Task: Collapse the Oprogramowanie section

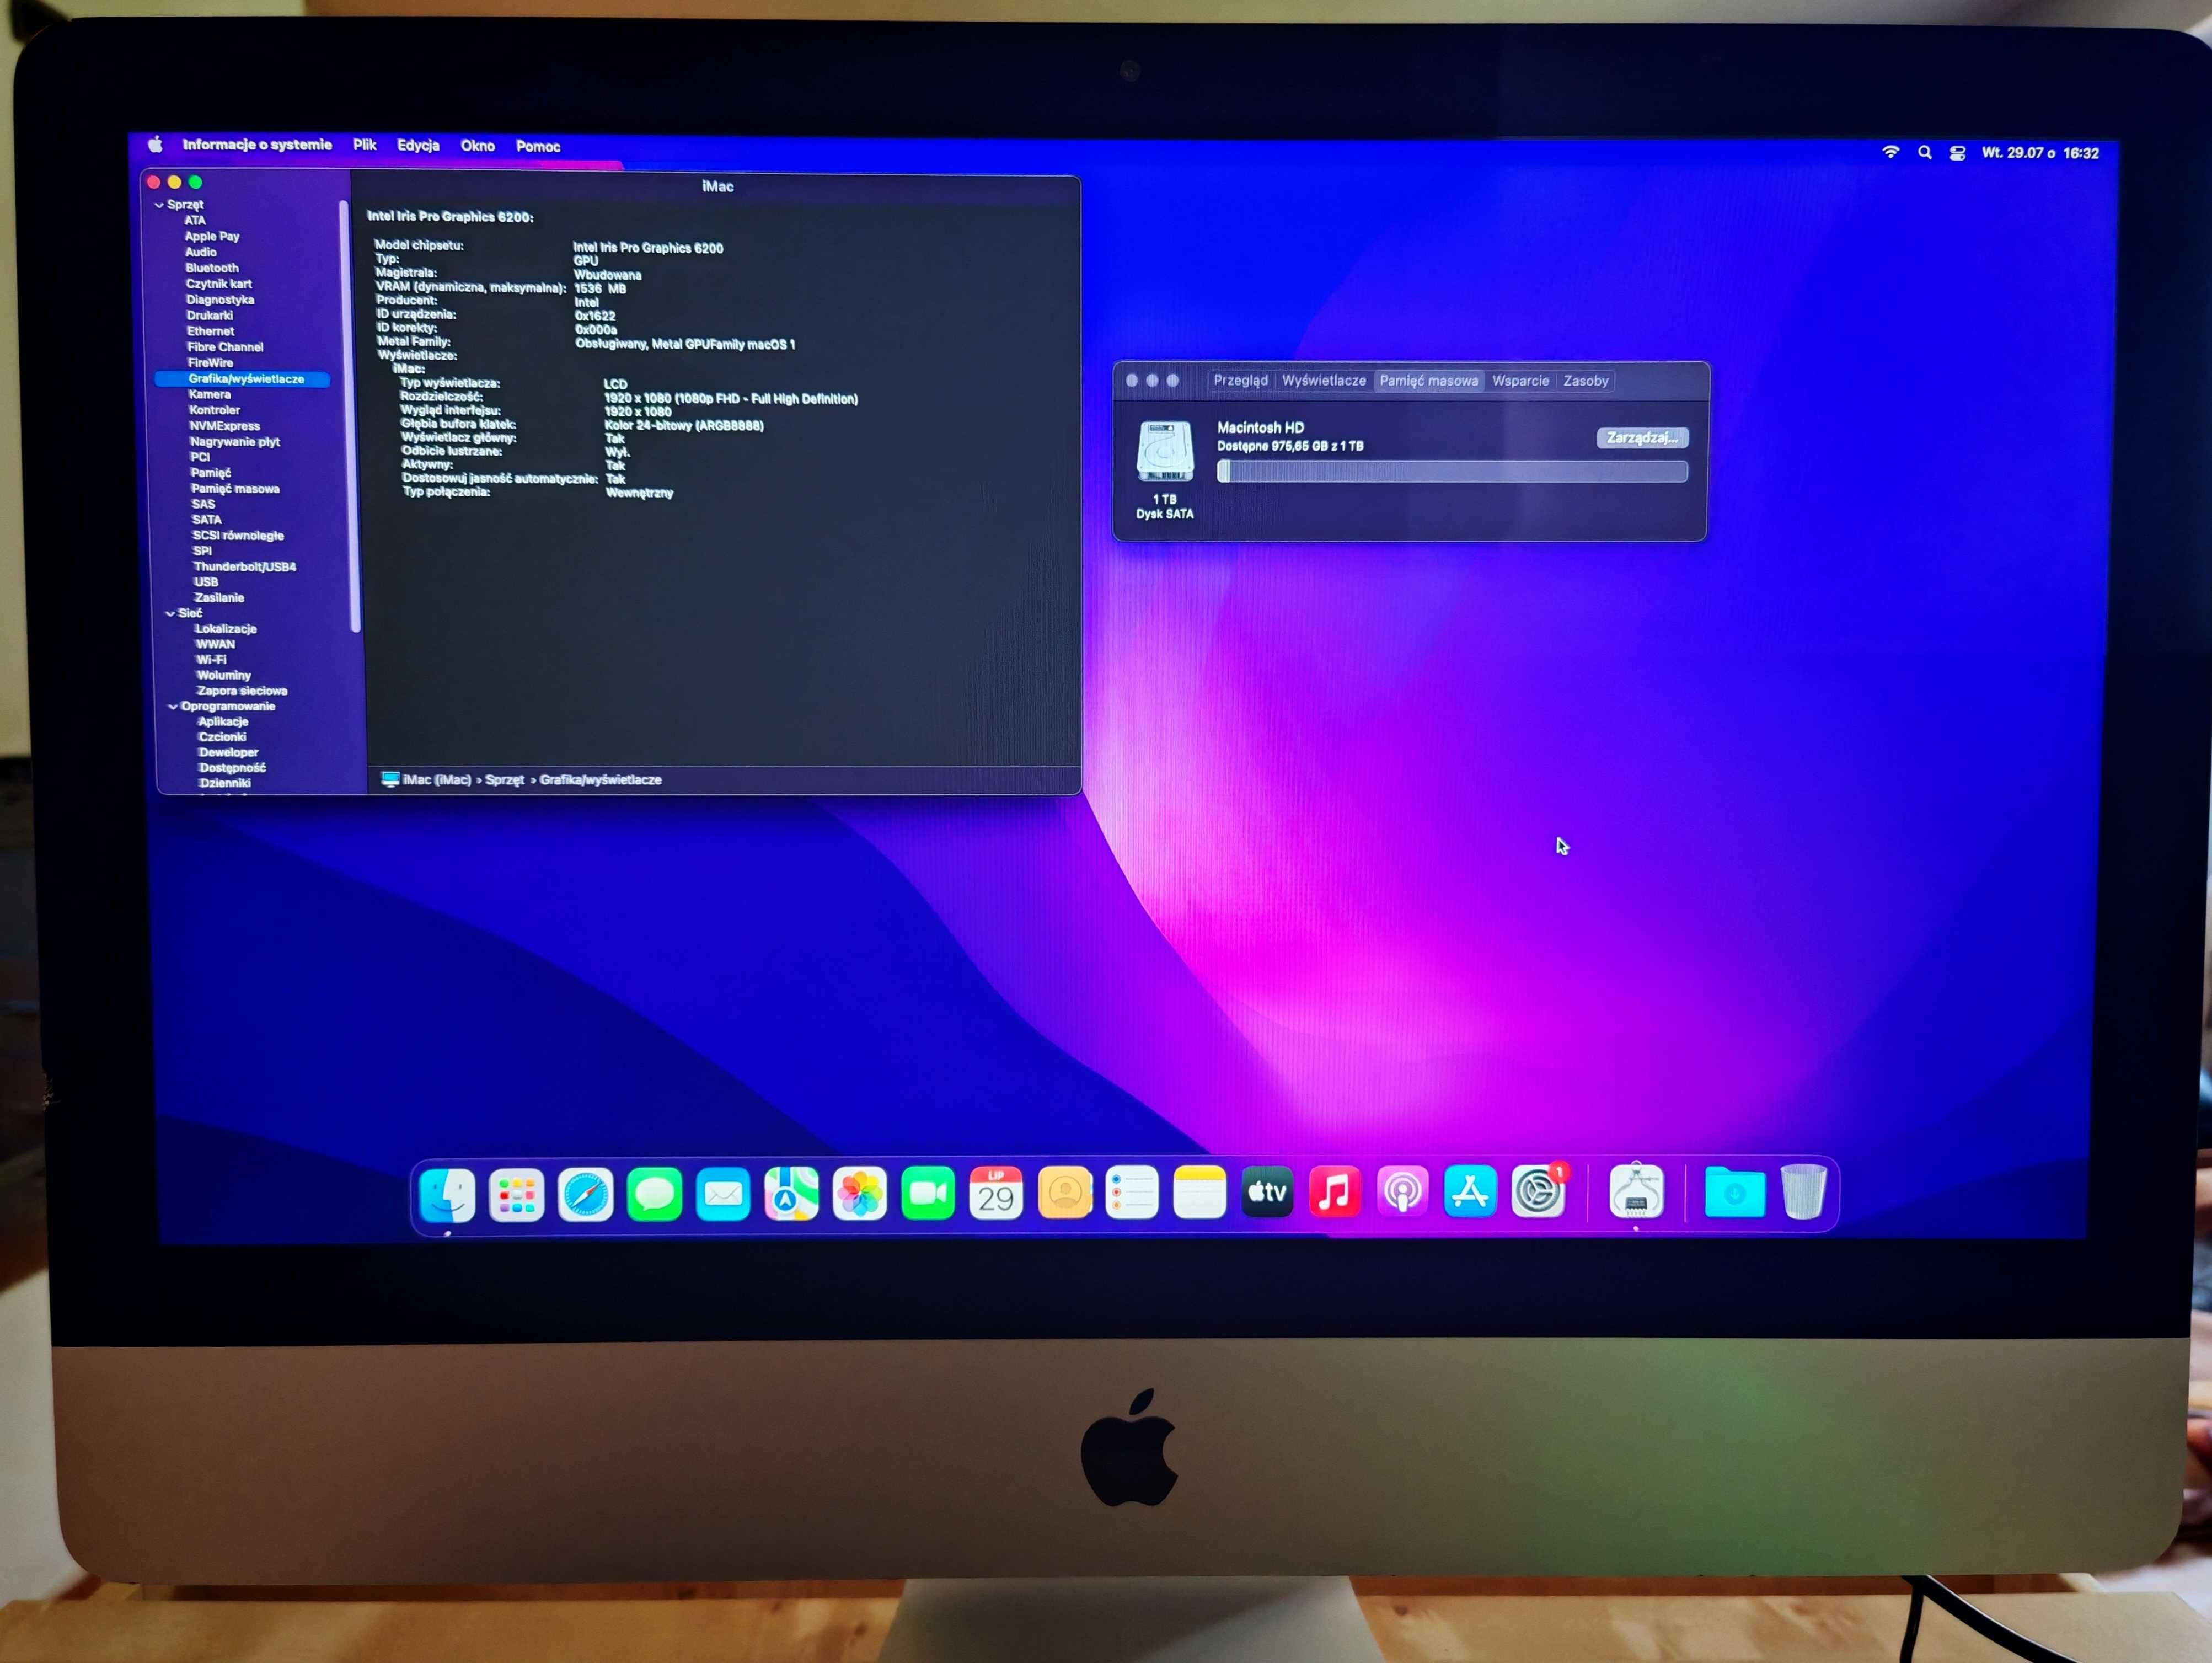Action: click(173, 707)
